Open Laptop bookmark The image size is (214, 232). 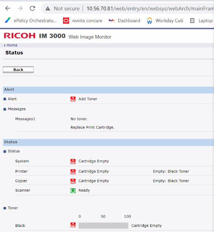(x=201, y=21)
